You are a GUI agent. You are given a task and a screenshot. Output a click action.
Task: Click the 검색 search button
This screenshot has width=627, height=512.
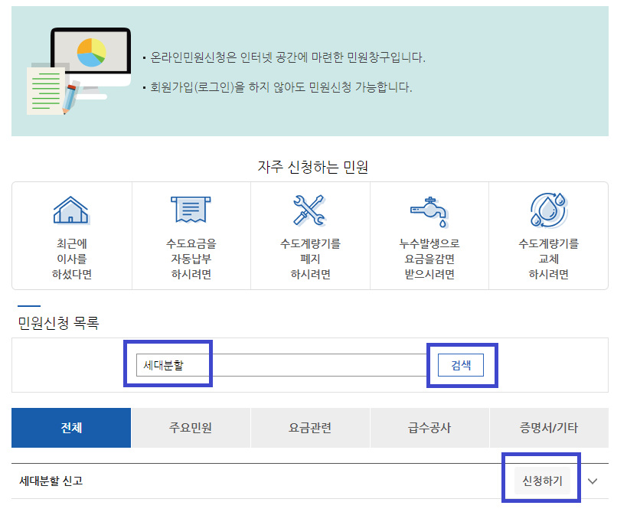tap(462, 364)
